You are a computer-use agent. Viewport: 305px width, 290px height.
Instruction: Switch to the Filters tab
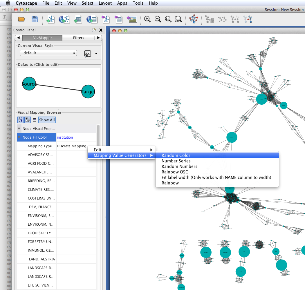(79, 38)
